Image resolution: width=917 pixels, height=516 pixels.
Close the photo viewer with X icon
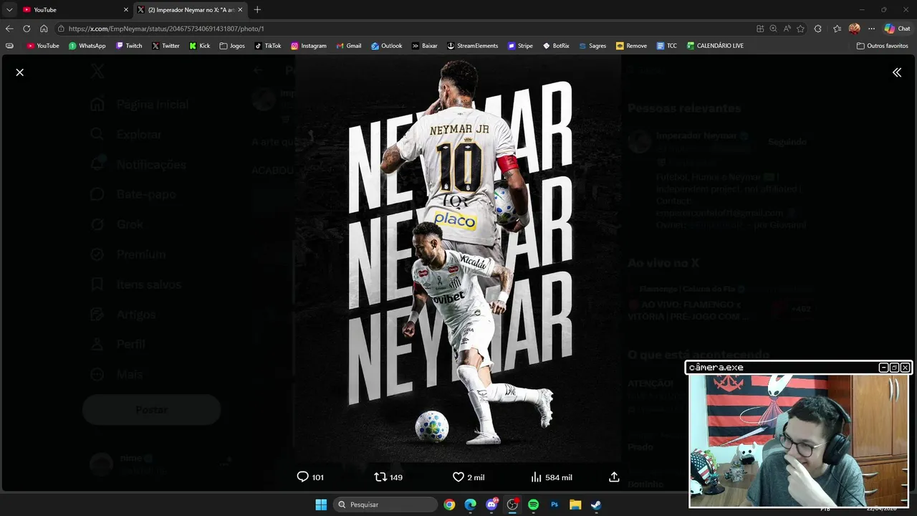(20, 72)
